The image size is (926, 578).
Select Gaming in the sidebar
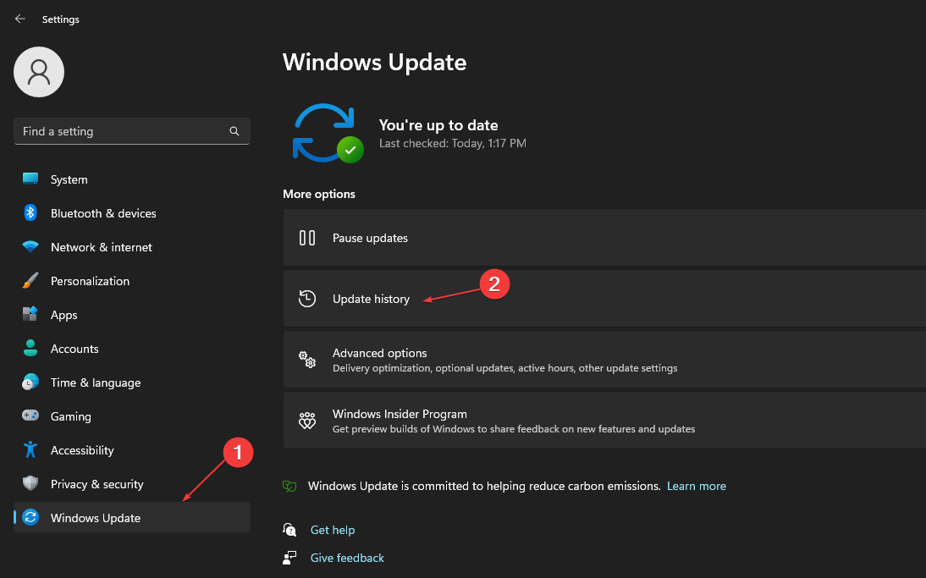point(132,416)
